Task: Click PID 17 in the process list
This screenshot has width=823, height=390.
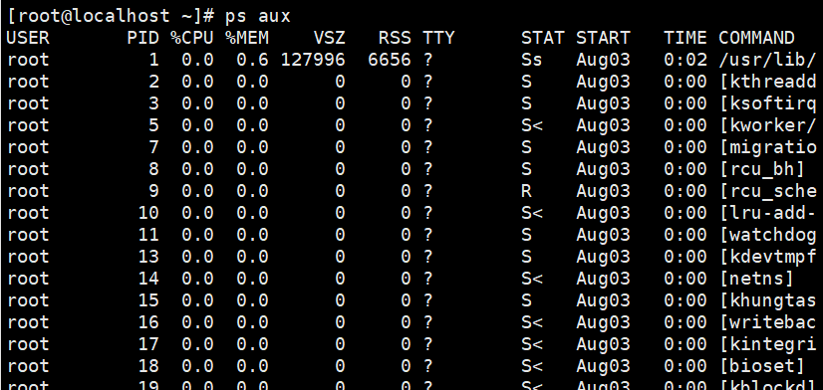Action: click(x=148, y=345)
